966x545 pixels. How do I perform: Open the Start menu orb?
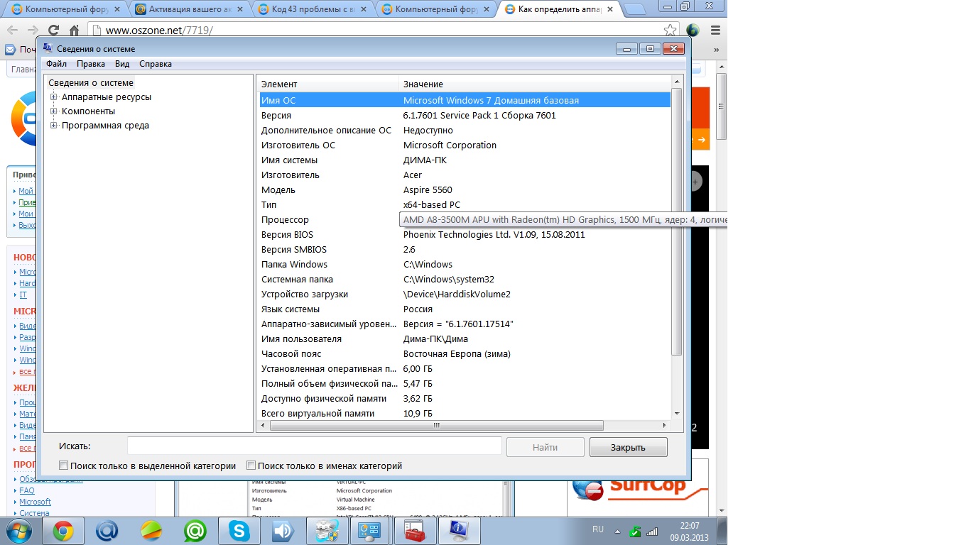(x=18, y=530)
